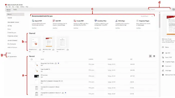Open the three-dot menu for Recommended tools
Screen dimensions: 175x98
pos(152,16)
